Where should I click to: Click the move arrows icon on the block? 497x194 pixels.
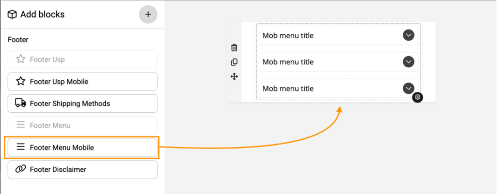tap(234, 76)
